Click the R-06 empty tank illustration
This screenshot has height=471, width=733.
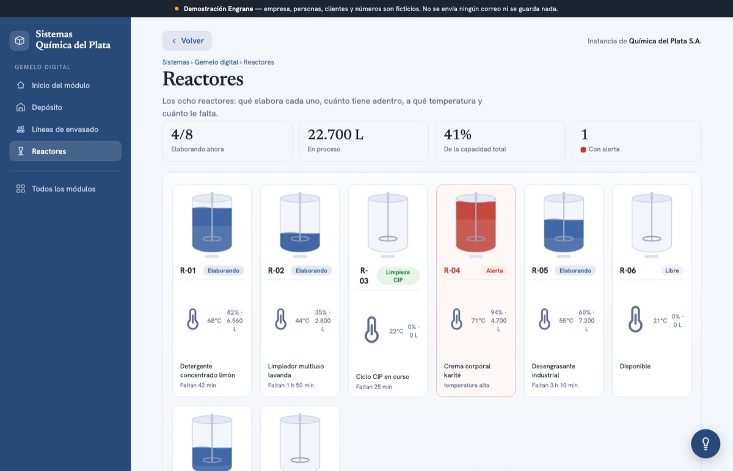click(x=652, y=224)
